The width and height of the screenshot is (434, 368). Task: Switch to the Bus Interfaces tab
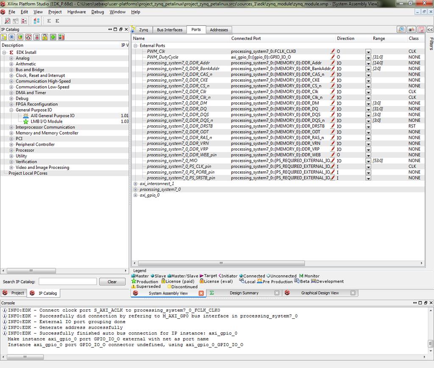(170, 30)
